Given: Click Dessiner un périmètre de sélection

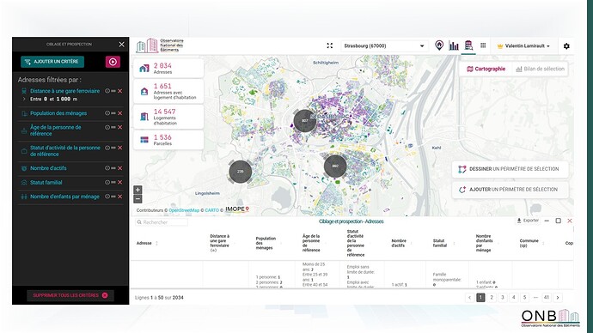Looking at the screenshot, I should point(510,169).
